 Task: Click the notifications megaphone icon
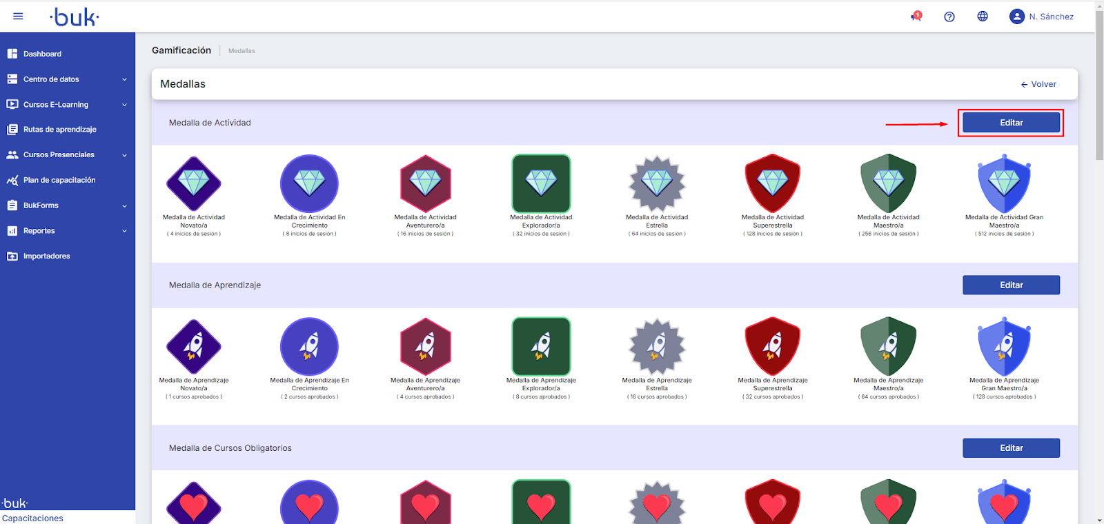tap(916, 17)
